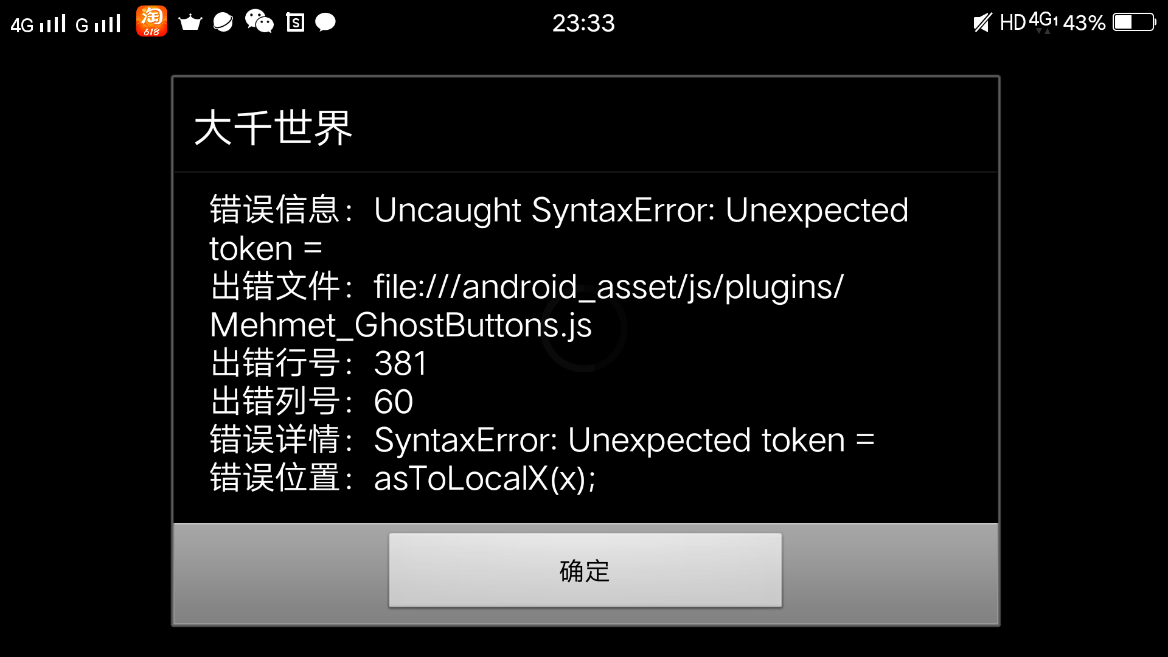Tap the crown-shaped notification icon
Image resolution: width=1168 pixels, height=657 pixels.
coord(190,23)
